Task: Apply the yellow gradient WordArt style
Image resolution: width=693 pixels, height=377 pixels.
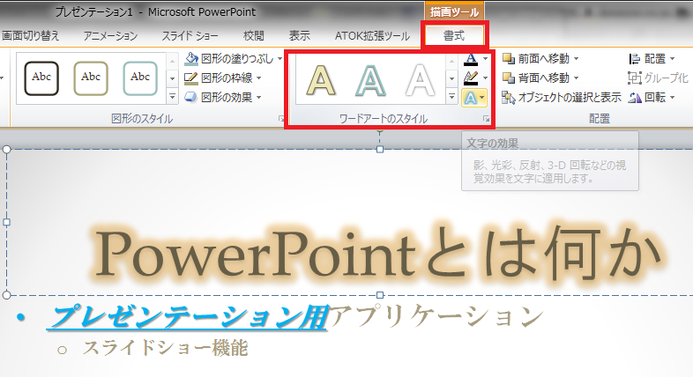Action: coord(321,80)
